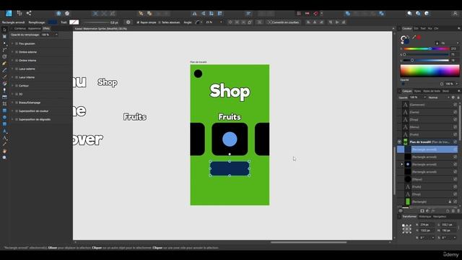This screenshot has width=462, height=260.
Task: Open the Navigateur tab
Action: [440, 217]
